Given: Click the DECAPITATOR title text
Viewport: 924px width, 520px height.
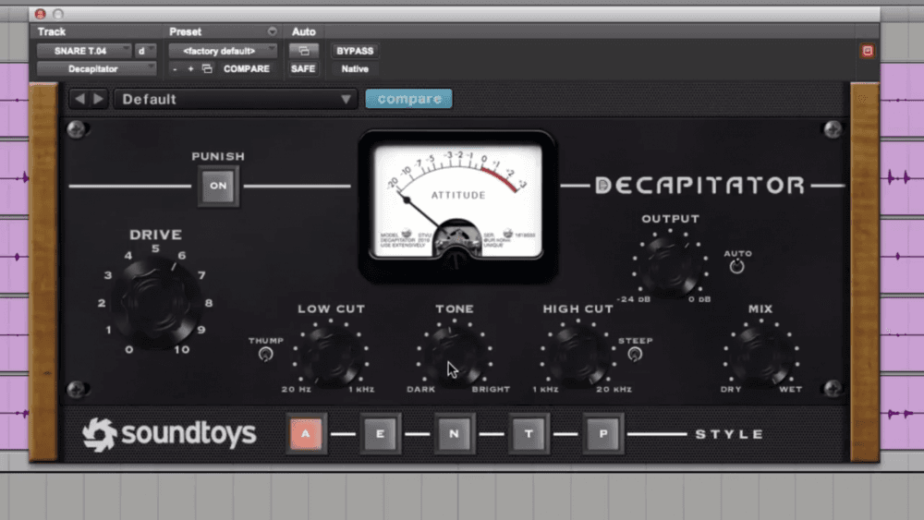Looking at the screenshot, I should (700, 186).
